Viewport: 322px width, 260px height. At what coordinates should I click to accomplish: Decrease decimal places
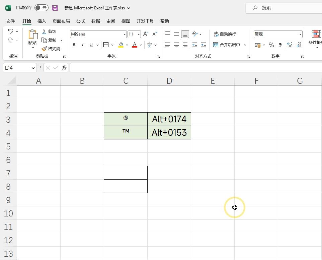pos(299,45)
